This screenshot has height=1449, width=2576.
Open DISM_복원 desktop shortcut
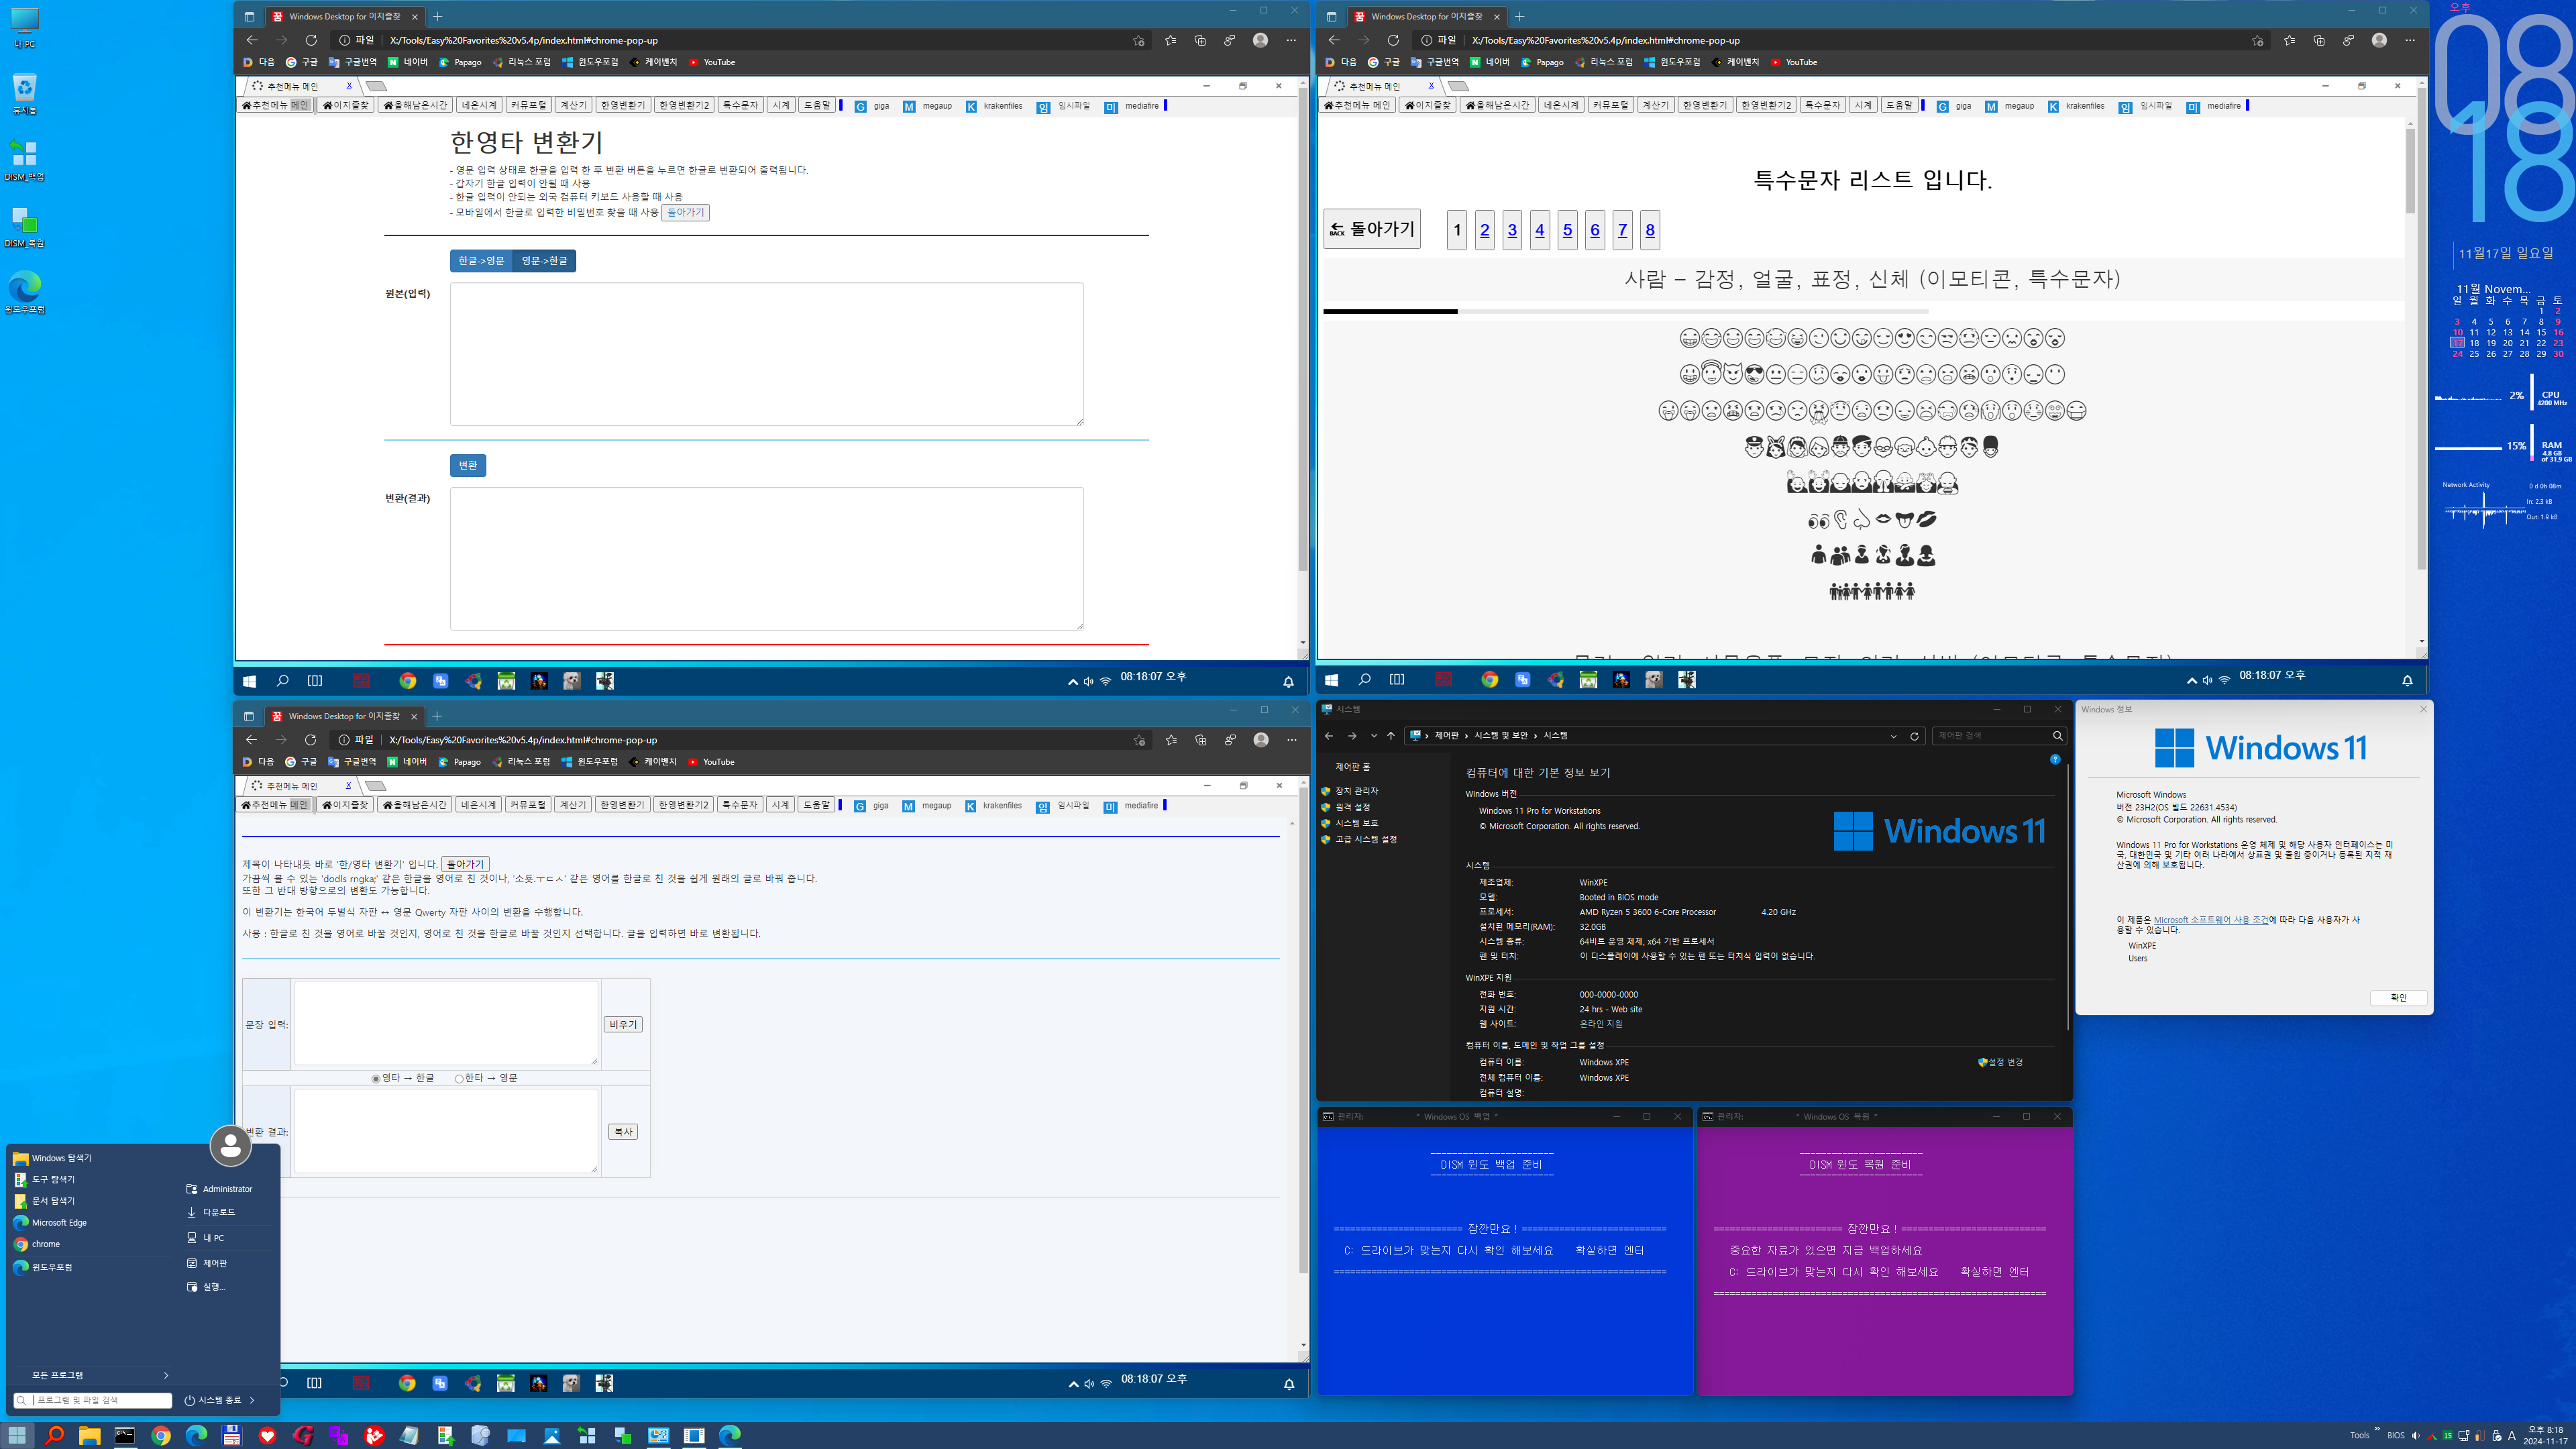24,226
